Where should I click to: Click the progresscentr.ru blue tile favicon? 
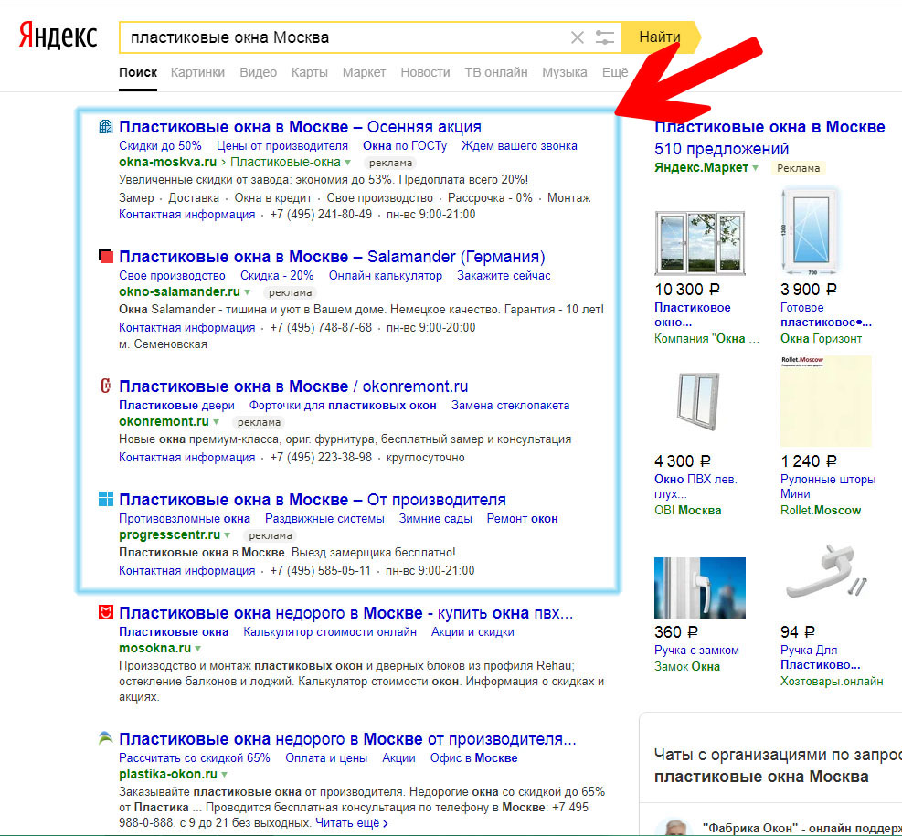point(106,499)
